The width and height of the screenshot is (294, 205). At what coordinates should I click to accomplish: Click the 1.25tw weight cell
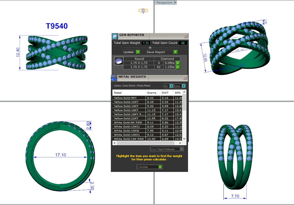[x=170, y=67]
